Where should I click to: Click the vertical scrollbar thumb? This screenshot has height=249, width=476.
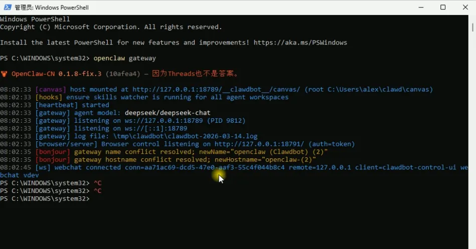click(472, 24)
